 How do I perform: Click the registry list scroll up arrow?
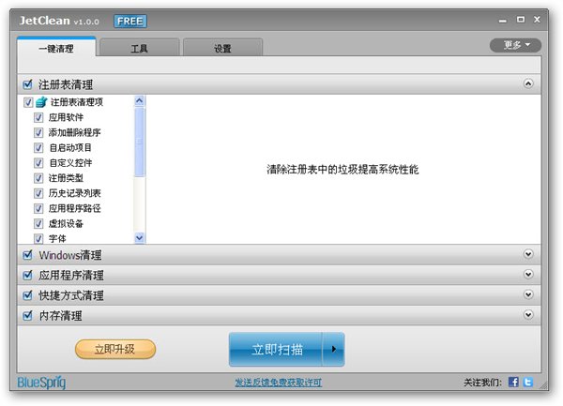[x=139, y=100]
